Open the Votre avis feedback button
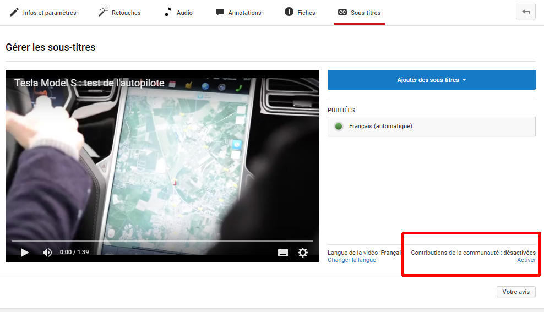Viewport: 544px width, 312px height. click(516, 292)
